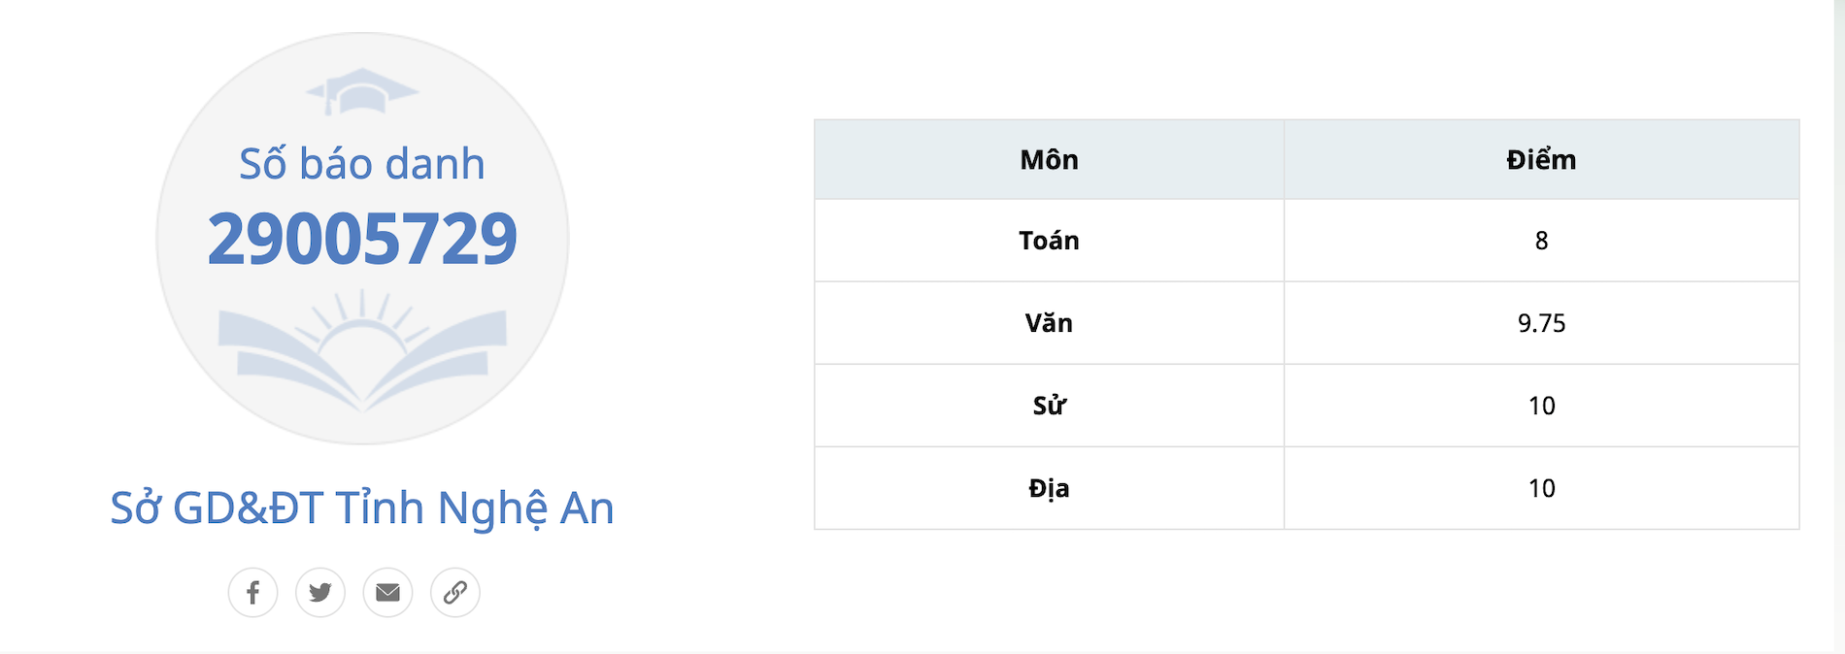Share result on Facebook
The height and width of the screenshot is (654, 1845).
point(252,592)
